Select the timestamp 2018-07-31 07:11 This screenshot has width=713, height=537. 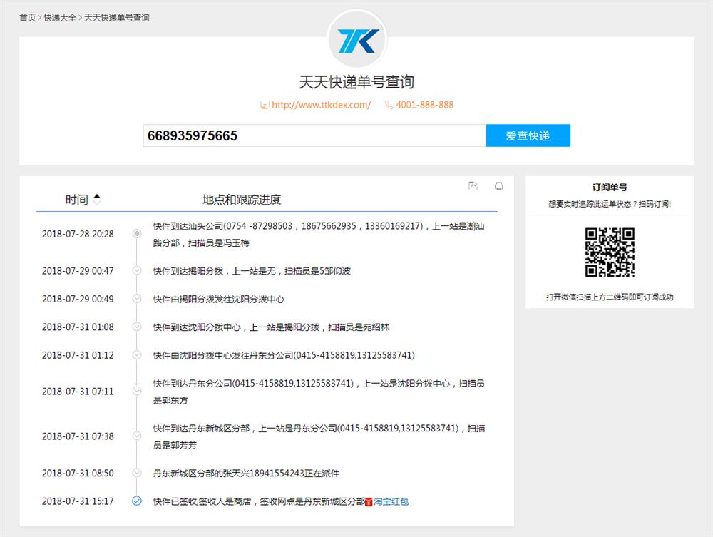[x=78, y=392]
